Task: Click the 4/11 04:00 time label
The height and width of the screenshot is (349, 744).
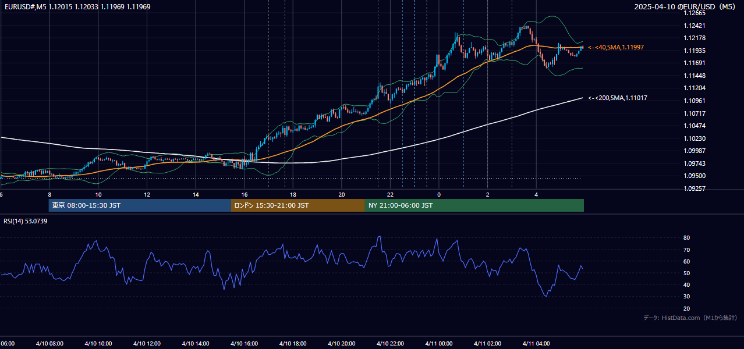Action: pyautogui.click(x=536, y=344)
